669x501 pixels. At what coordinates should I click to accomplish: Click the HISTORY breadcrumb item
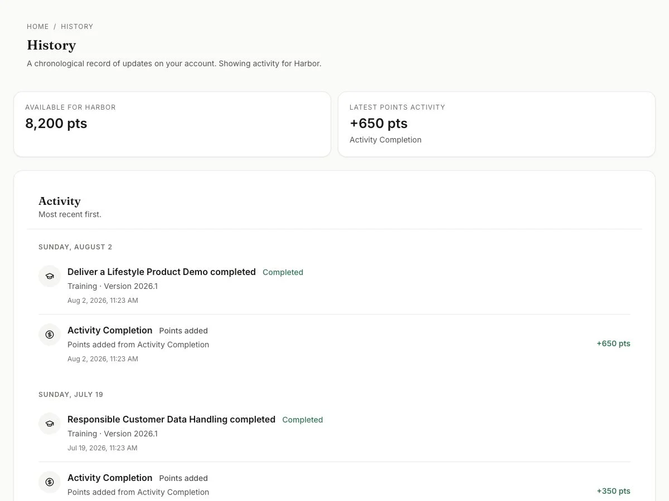pos(77,27)
